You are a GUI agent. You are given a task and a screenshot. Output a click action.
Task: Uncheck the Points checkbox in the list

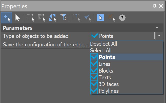tap(94, 57)
